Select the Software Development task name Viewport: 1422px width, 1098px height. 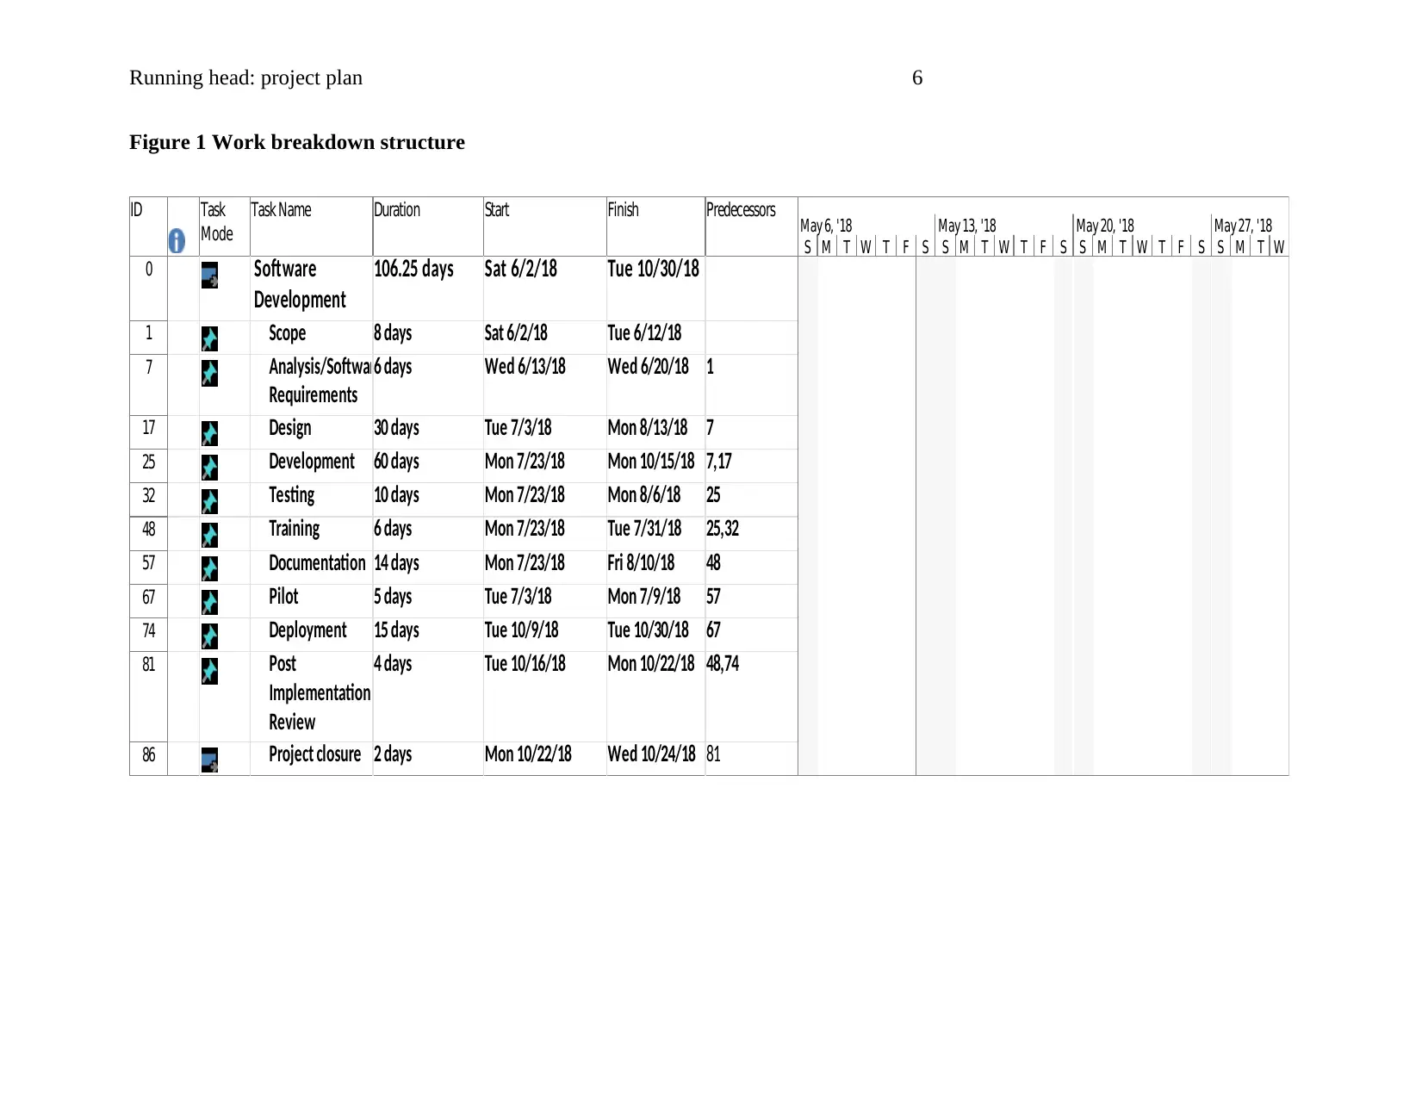300,284
